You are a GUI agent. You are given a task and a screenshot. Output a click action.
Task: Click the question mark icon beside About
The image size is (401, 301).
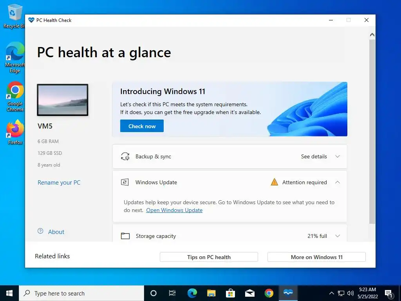click(x=40, y=231)
